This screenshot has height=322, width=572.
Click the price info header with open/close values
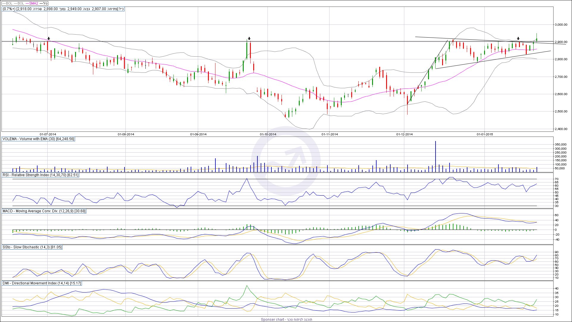pyautogui.click(x=63, y=9)
